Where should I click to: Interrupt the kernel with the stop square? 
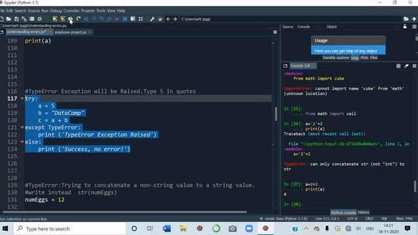click(x=398, y=66)
